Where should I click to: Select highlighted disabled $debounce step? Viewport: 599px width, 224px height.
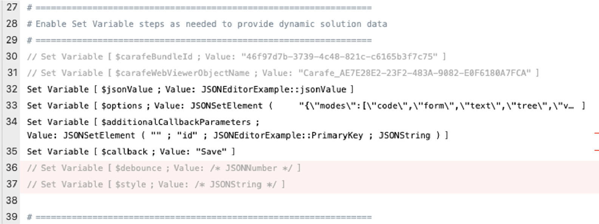click(164, 168)
